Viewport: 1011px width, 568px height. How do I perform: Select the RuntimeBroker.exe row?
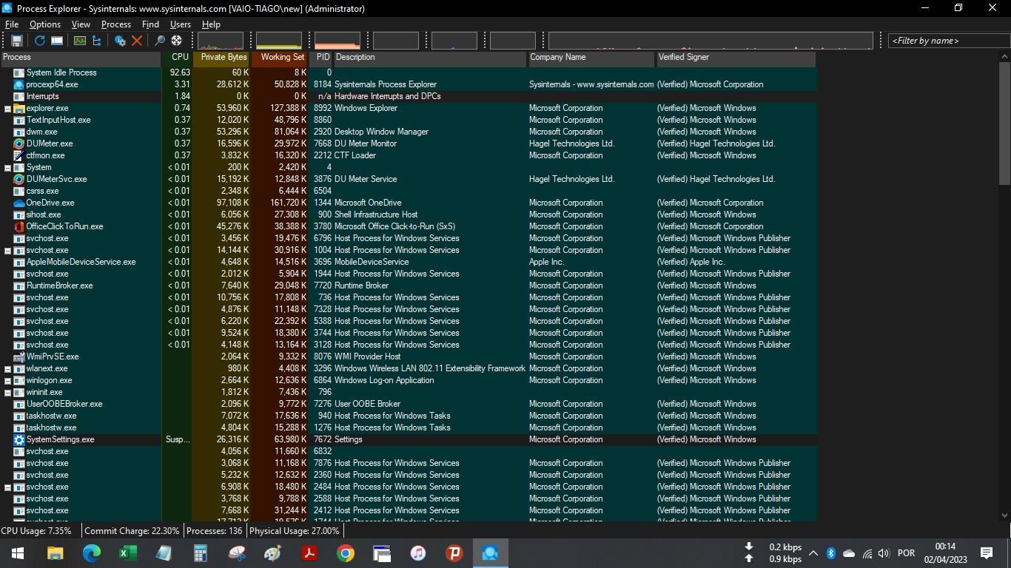click(x=408, y=285)
